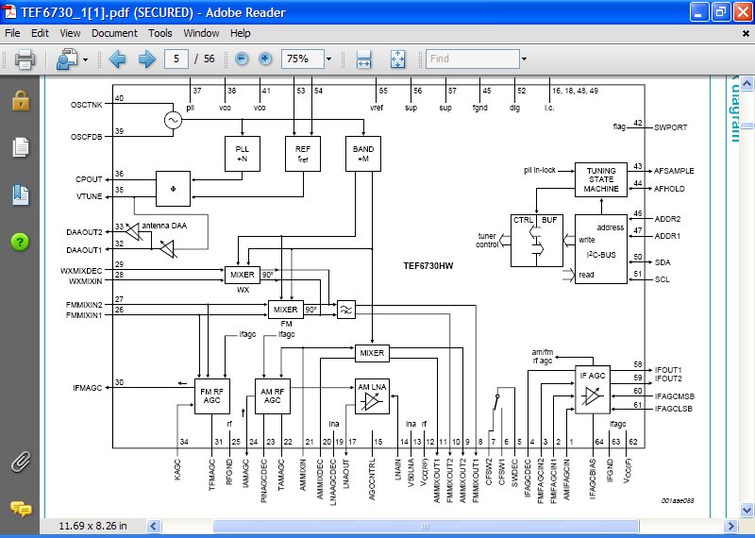
Task: Restore down the Adobe Reader window
Action: [x=721, y=11]
